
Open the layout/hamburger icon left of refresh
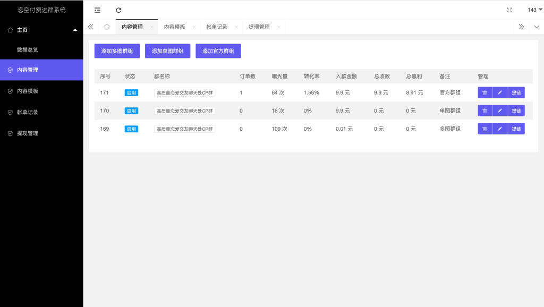tap(97, 10)
